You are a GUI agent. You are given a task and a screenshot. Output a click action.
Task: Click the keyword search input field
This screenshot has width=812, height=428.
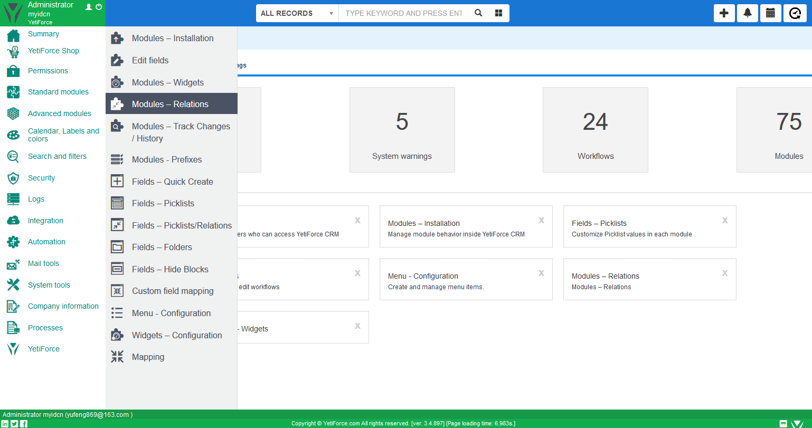click(x=404, y=13)
